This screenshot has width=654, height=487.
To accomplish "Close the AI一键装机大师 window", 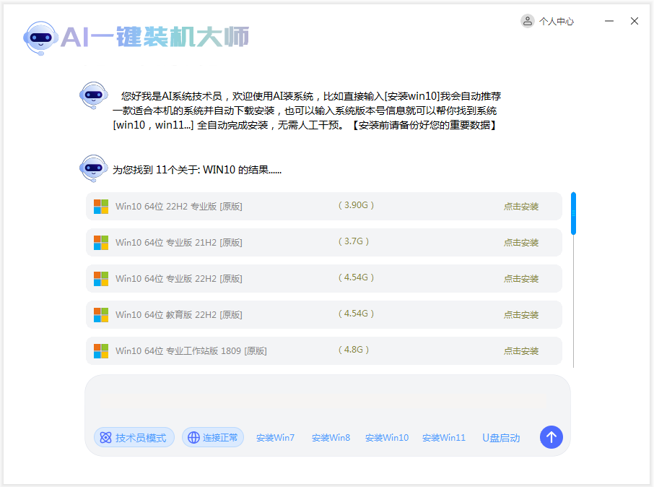I will pyautogui.click(x=635, y=21).
